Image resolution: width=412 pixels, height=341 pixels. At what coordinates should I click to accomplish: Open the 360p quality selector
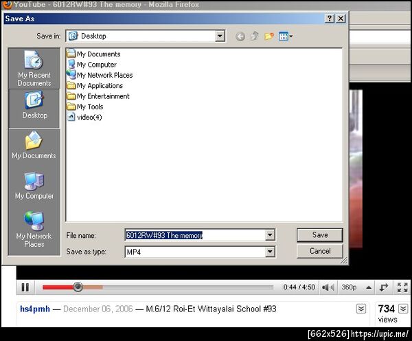coord(349,287)
